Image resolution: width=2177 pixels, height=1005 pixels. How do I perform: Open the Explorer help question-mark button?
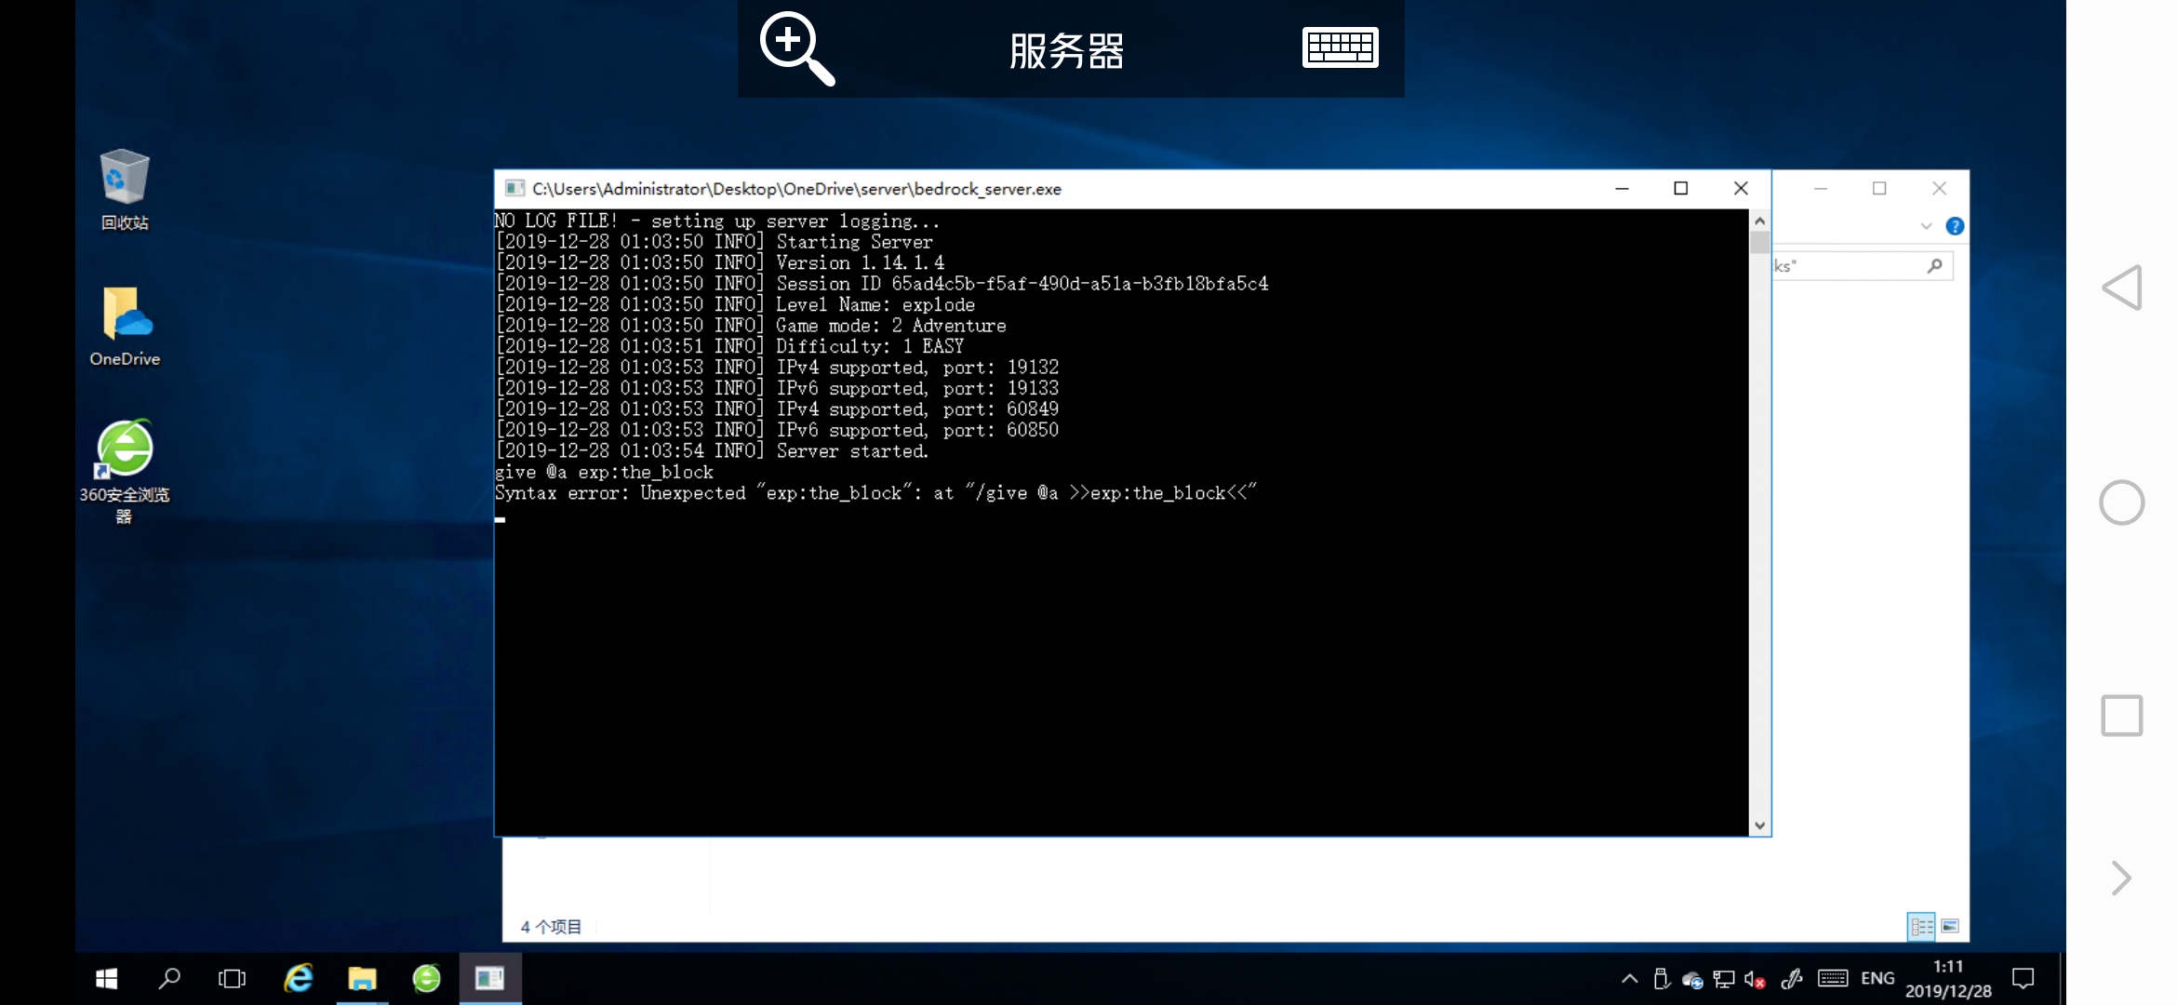pyautogui.click(x=1955, y=226)
